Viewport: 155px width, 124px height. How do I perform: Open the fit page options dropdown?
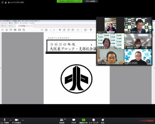[x=86, y=30]
